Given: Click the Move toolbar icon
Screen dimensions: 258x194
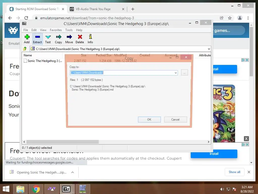Looking at the screenshot, I should click(x=69, y=39).
